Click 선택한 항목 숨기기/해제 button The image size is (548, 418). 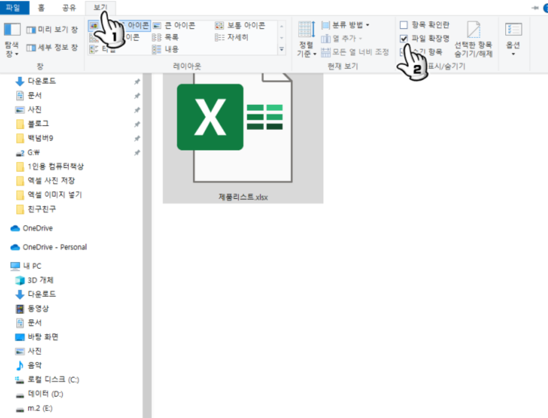pos(473,39)
